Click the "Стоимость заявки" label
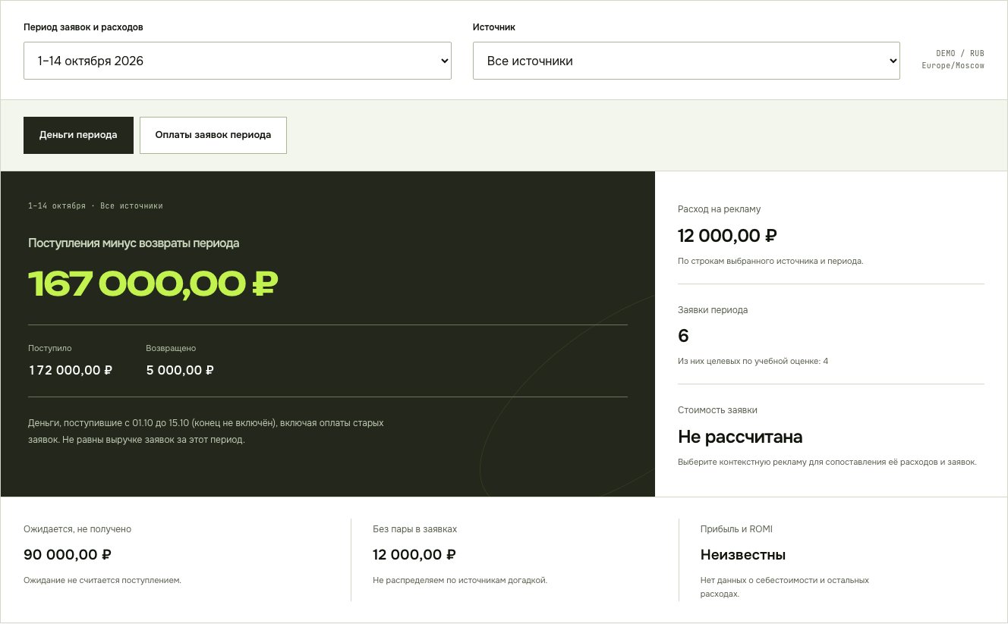Image resolution: width=1008 pixels, height=624 pixels. (x=717, y=410)
